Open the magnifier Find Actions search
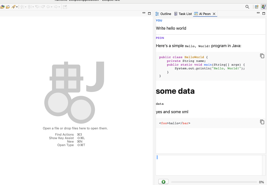Image resolution: width=267 pixels, height=185 pixels. [x=247, y=7]
